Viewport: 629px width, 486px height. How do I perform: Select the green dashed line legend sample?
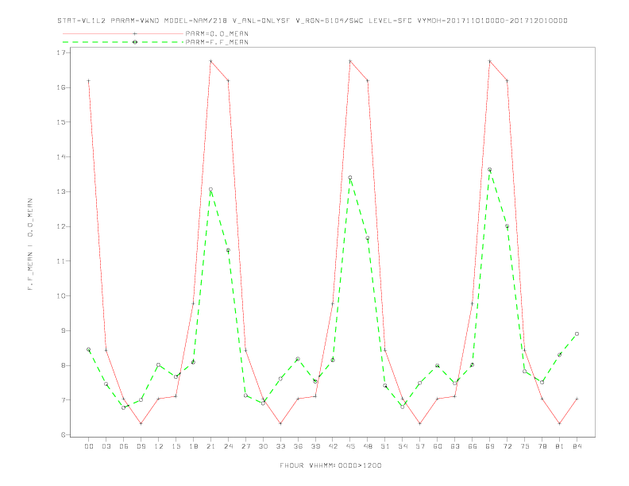(x=123, y=42)
